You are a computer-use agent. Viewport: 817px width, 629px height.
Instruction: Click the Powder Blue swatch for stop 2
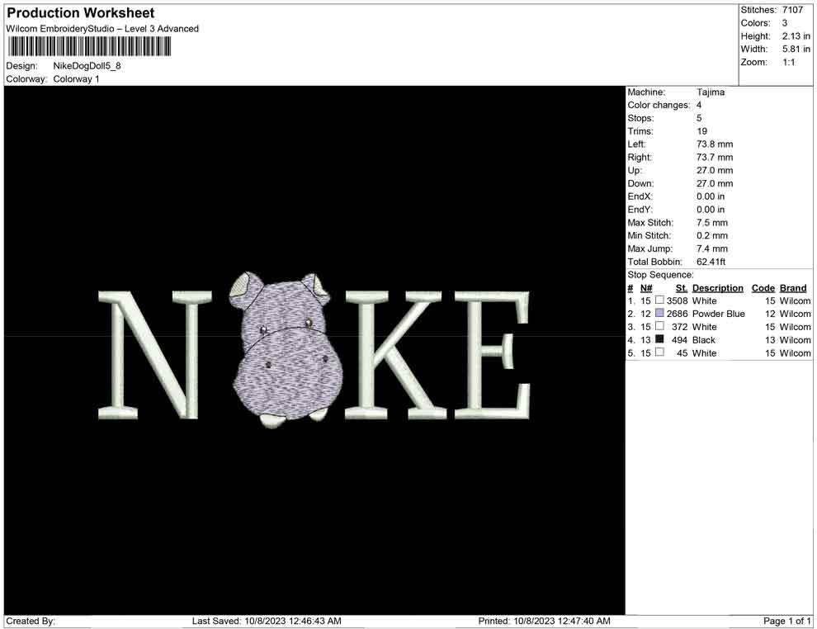659,313
